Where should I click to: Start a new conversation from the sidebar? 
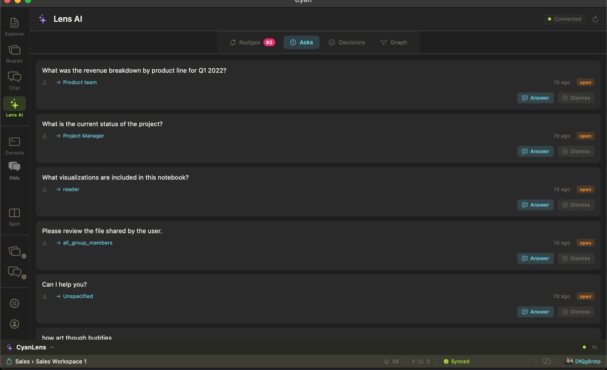coord(14,272)
